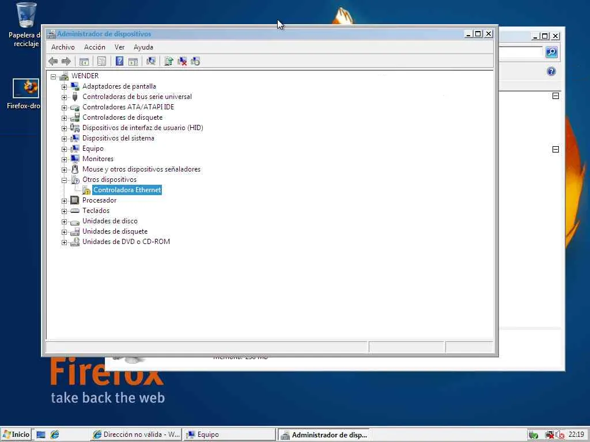Collapse upper section in Equipo window

[555, 96]
